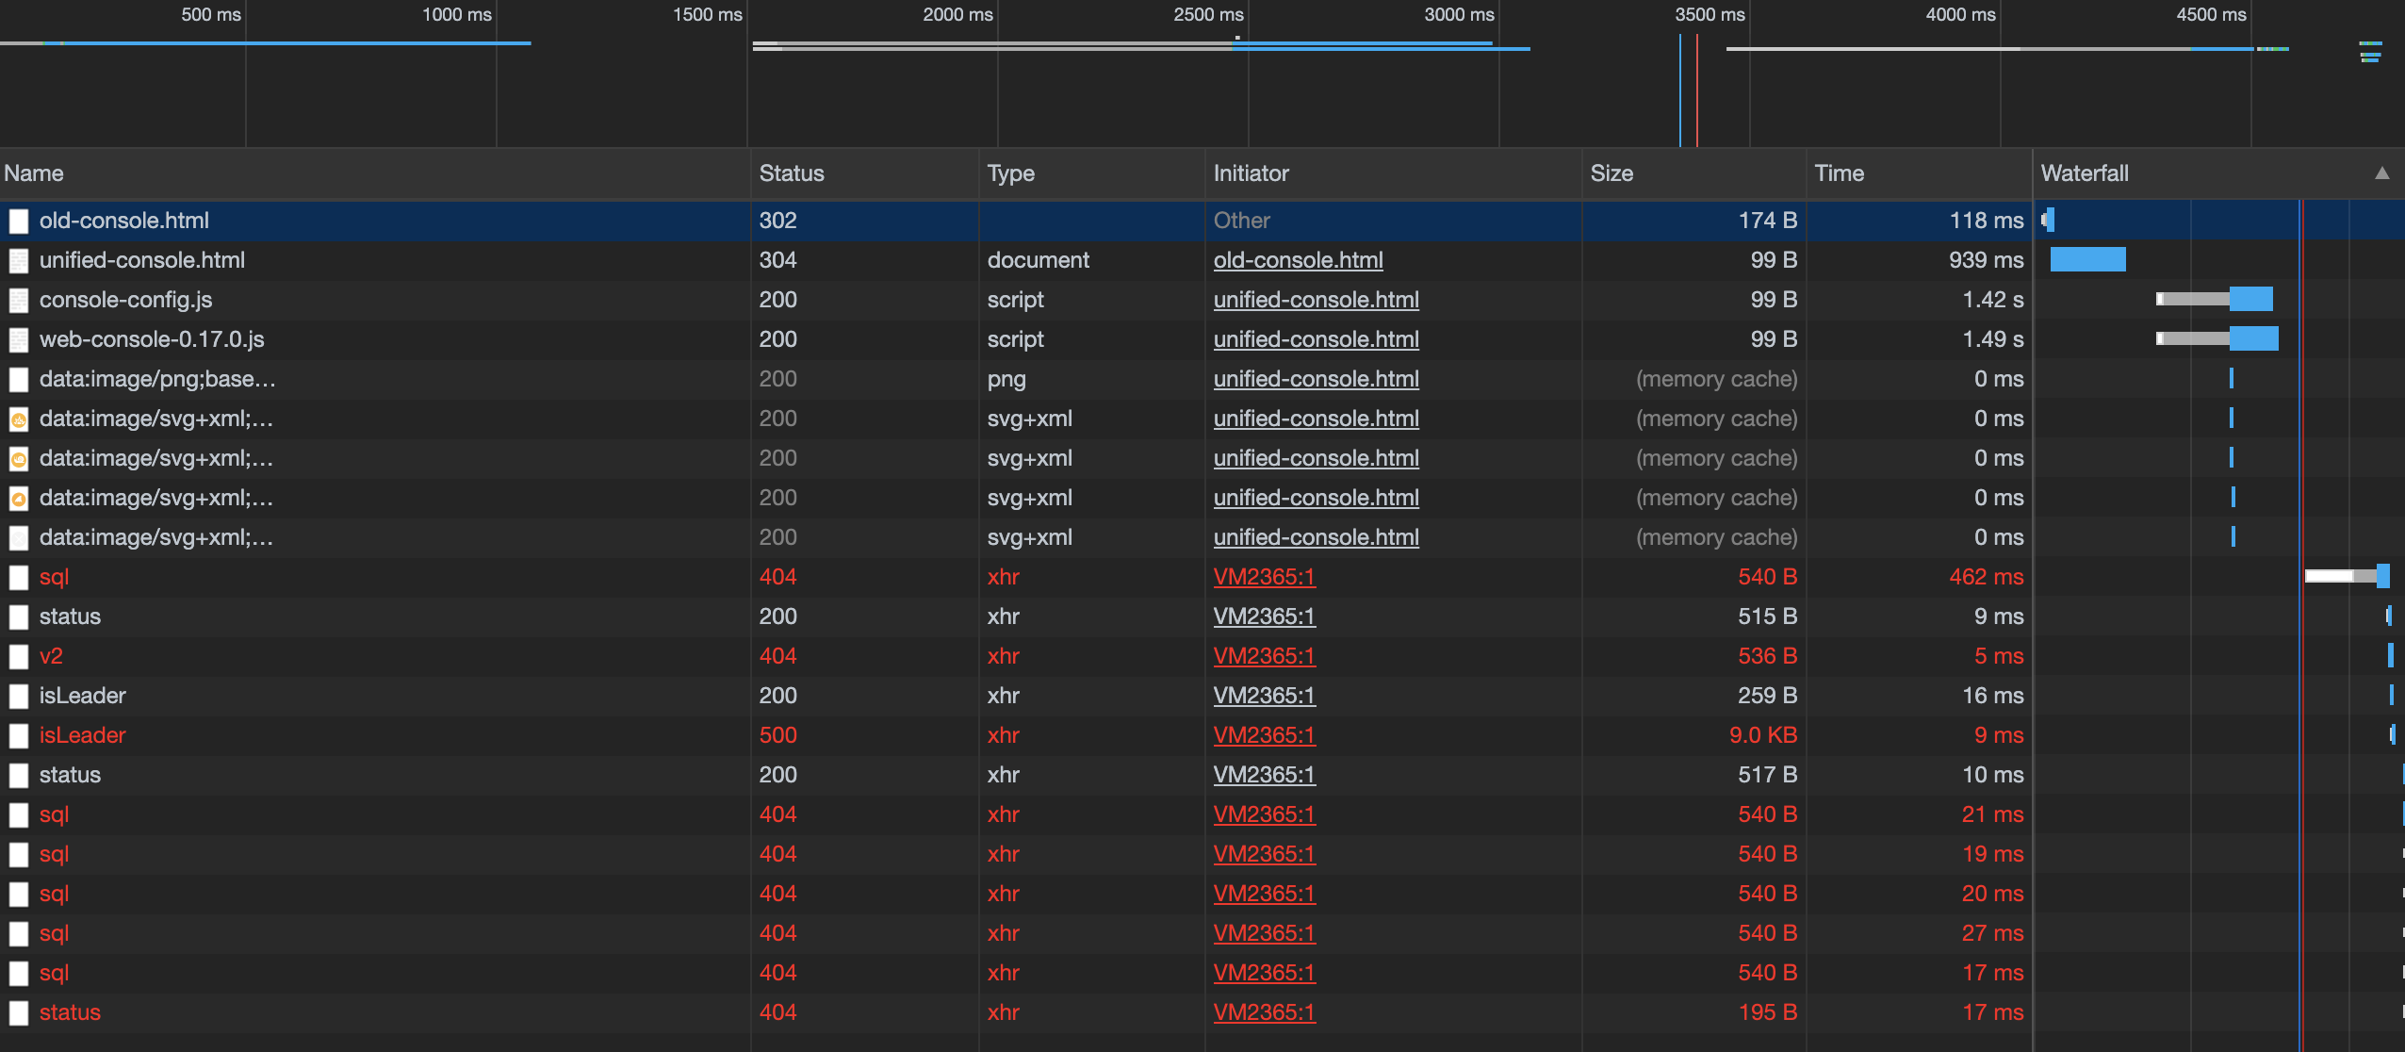This screenshot has height=1052, width=2405.
Task: Click first orange svg+xml thumbnail icon
Action: pos(19,419)
